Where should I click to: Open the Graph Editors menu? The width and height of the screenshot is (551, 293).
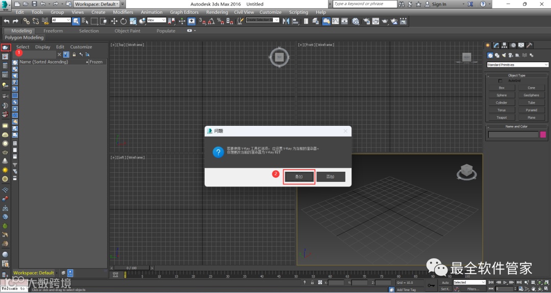pos(184,12)
